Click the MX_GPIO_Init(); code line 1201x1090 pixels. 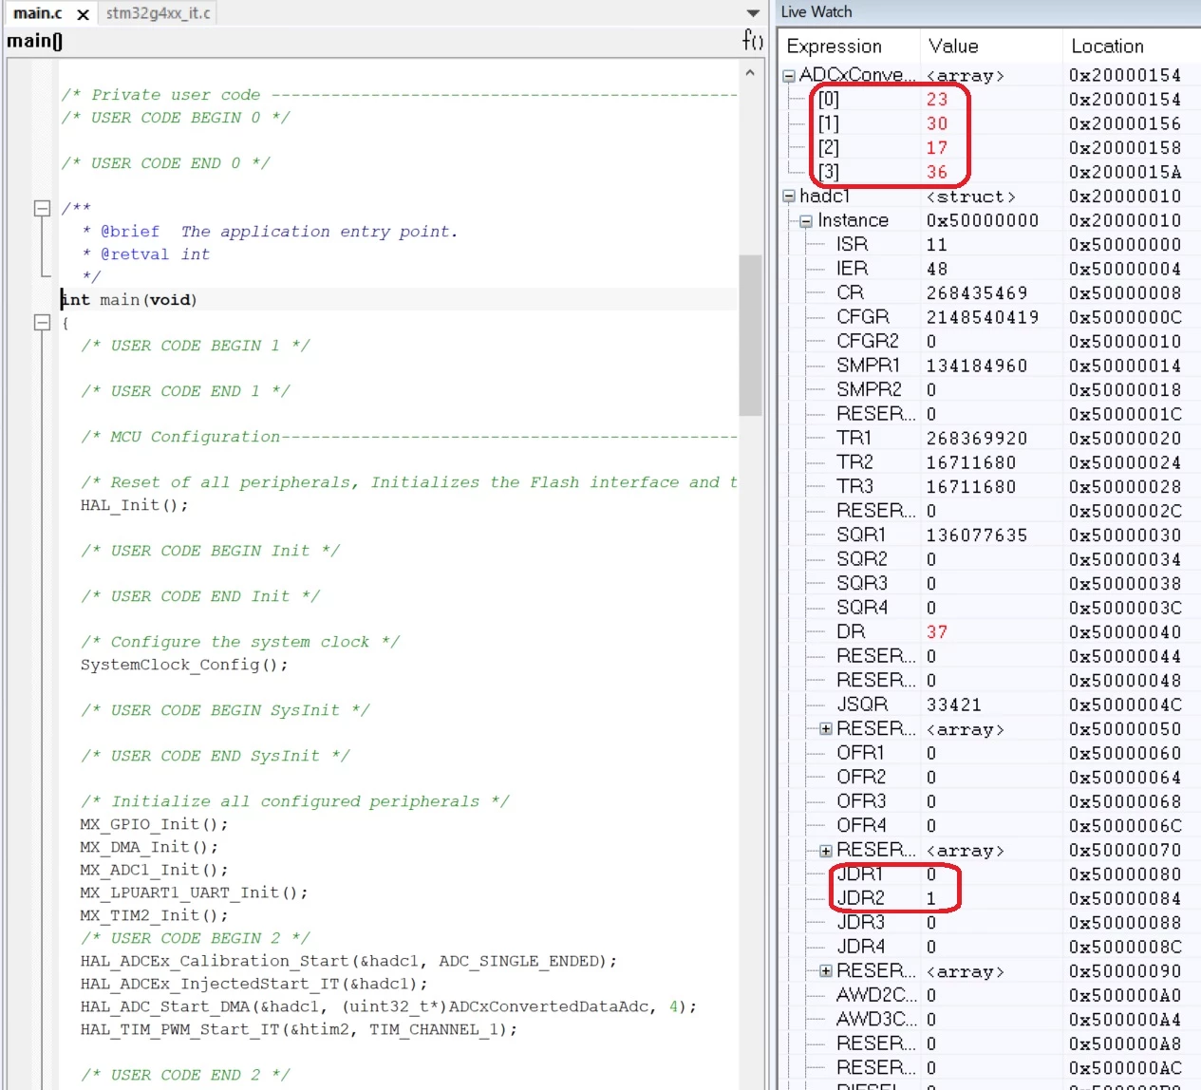click(154, 824)
